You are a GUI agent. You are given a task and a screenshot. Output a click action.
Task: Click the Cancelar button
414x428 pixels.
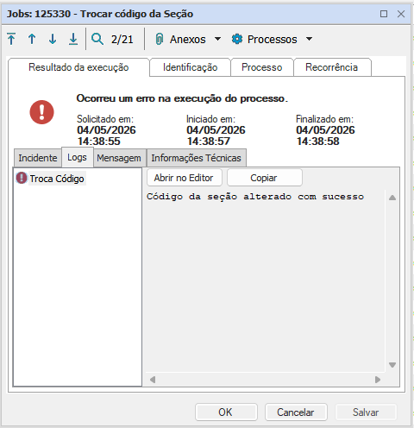click(x=296, y=412)
